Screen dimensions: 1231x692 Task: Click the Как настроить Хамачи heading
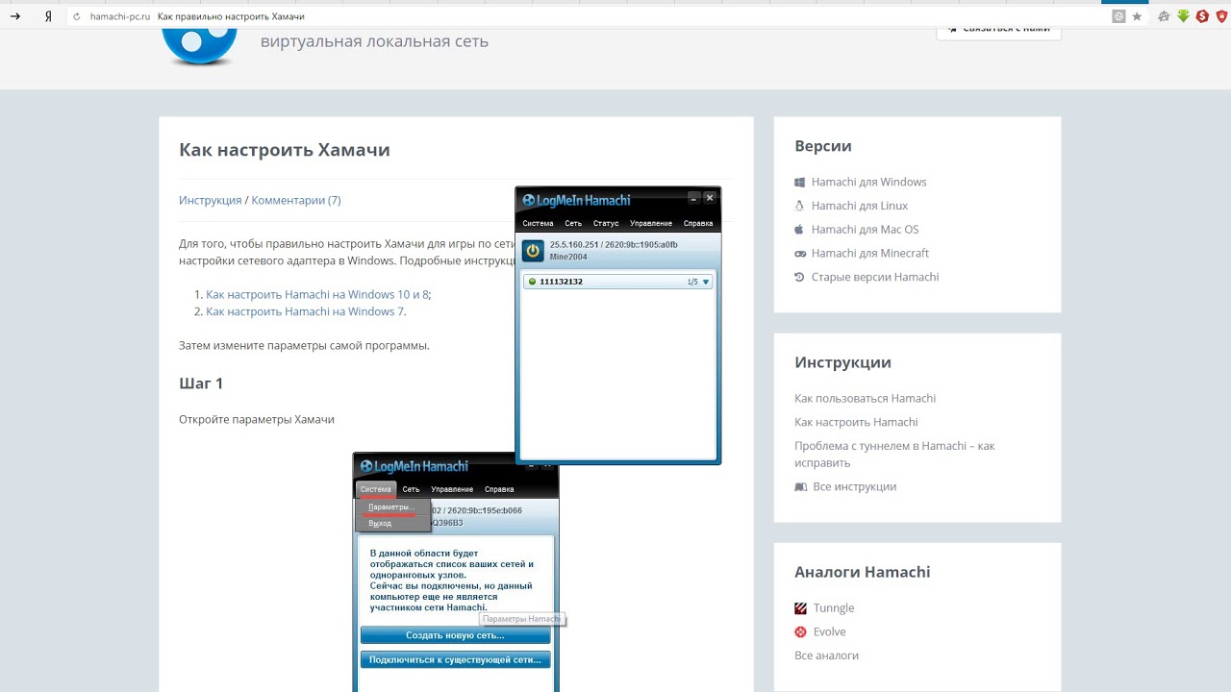(x=285, y=150)
